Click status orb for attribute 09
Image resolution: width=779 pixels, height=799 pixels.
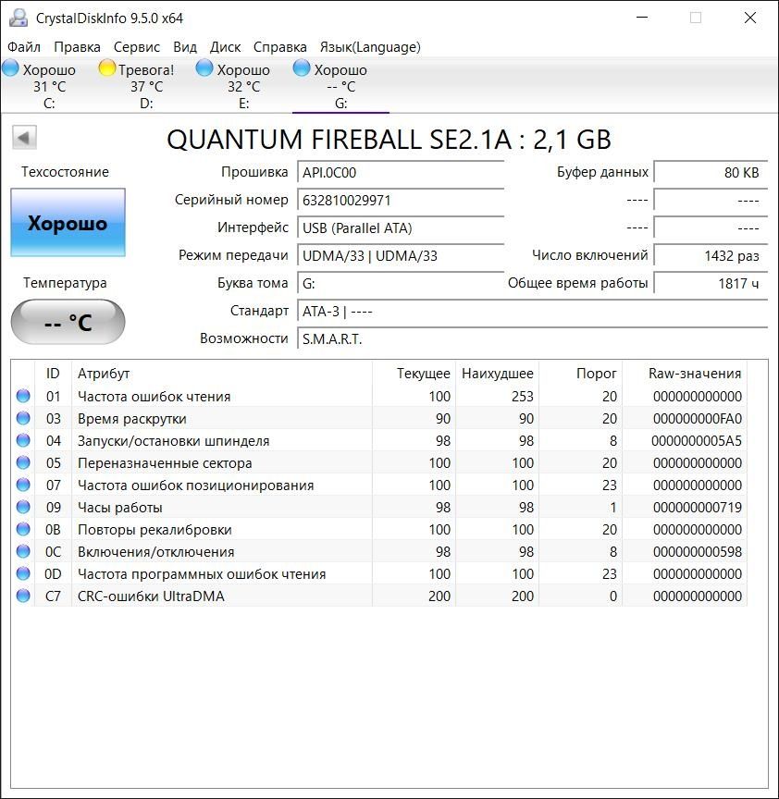pos(23,507)
